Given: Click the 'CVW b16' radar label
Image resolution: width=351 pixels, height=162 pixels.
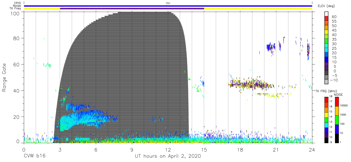Looking at the screenshot, I should 34,156.
